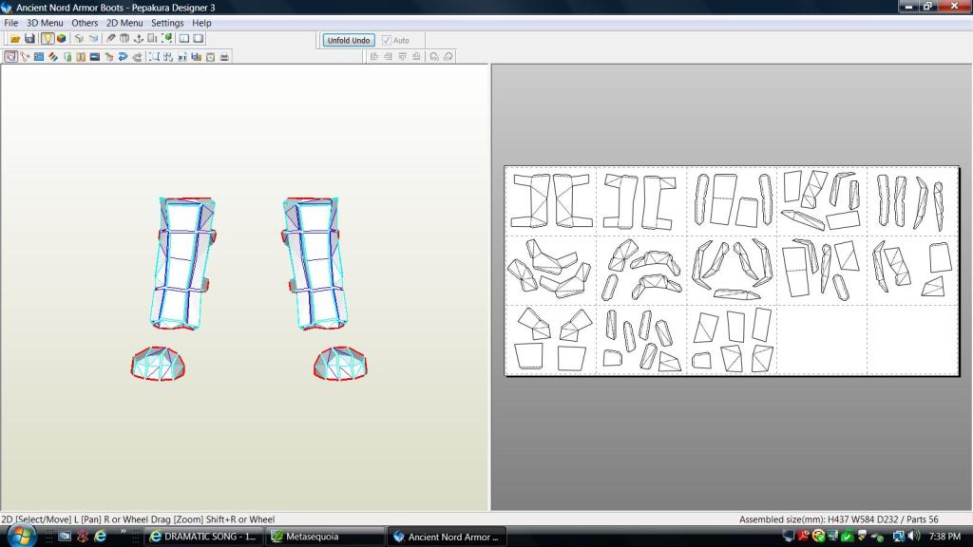Toggle the colored cube texture icon

coord(61,38)
